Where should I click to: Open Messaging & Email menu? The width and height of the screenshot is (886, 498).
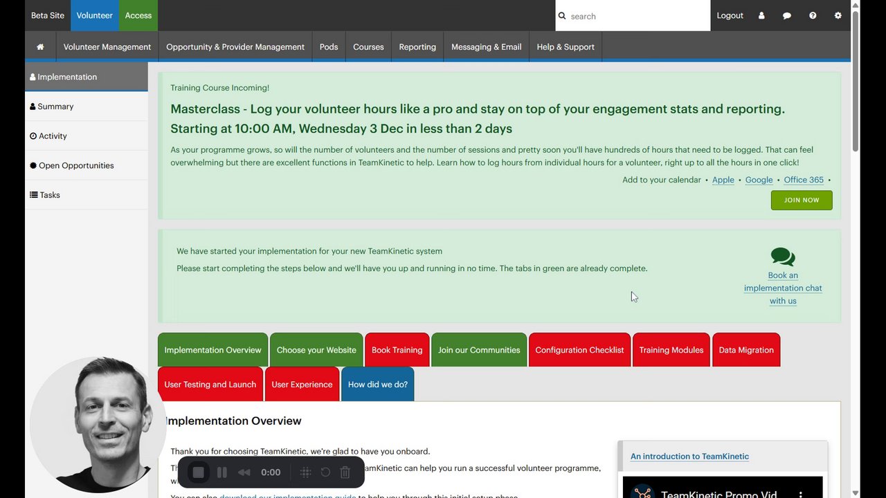coord(487,47)
